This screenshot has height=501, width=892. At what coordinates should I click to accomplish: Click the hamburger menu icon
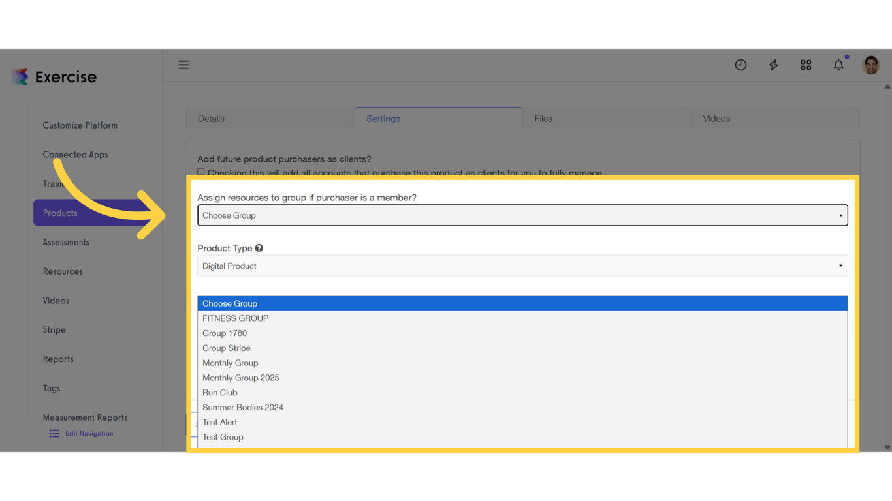point(183,65)
